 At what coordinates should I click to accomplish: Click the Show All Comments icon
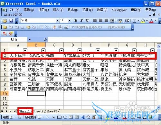(28, 27)
